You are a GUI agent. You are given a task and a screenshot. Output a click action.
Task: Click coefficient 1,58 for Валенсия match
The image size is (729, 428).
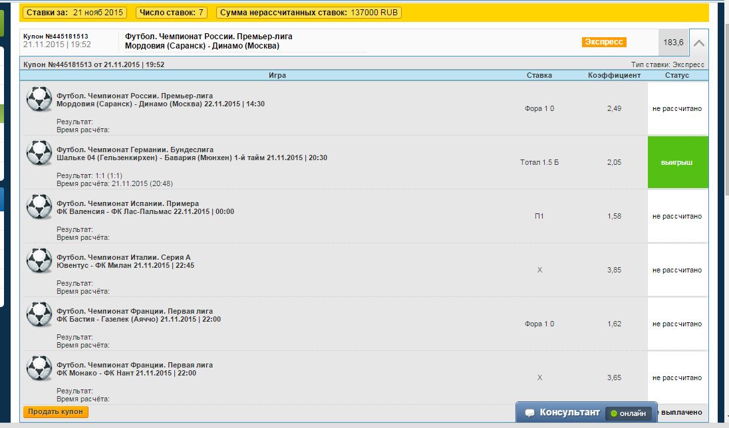pos(614,217)
